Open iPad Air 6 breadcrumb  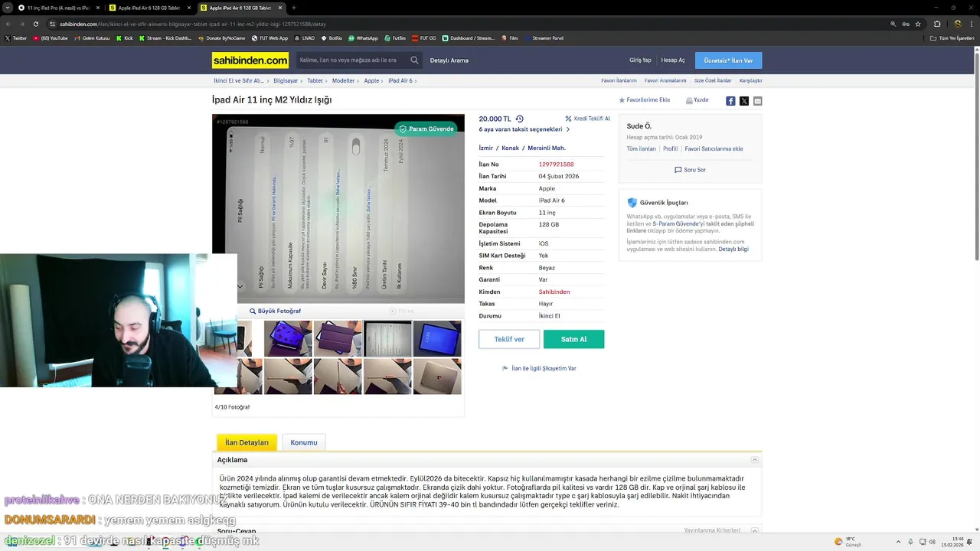(400, 80)
